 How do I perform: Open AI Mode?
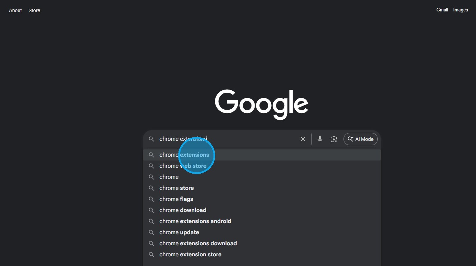360,139
